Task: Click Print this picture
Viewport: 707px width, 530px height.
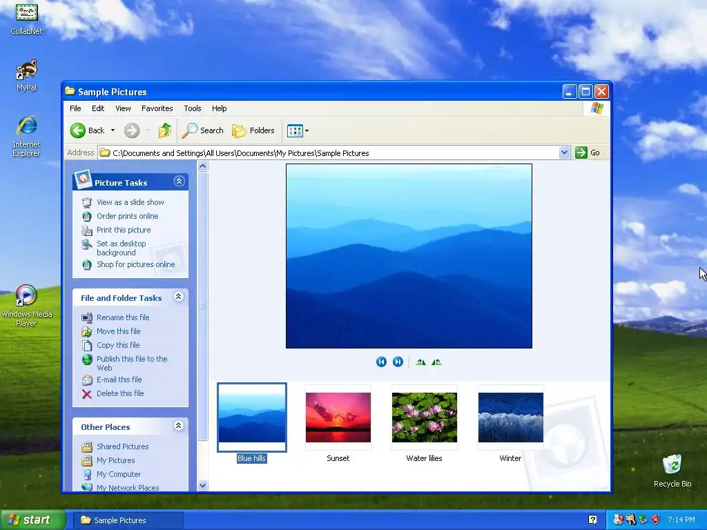Action: point(124,230)
